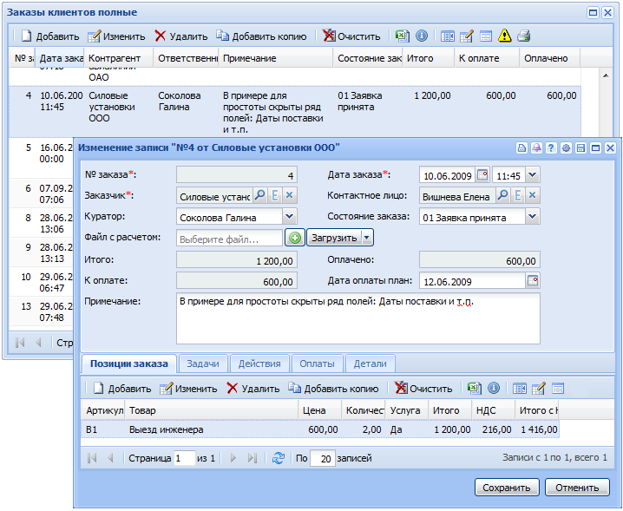Viewport: 623px width, 511px height.
Task: Click the floppy disk save icon in the dialog title bar
Action: (580, 148)
